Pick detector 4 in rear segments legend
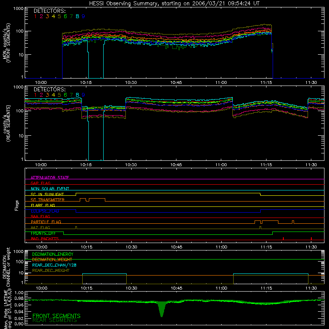Image resolution: width=329 pixels, height=329 pixels. point(53,95)
